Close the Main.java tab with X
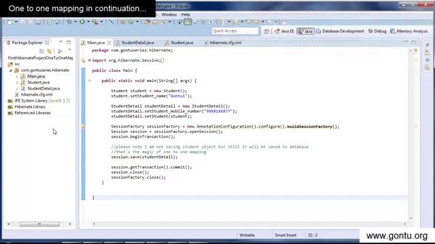 (109, 43)
